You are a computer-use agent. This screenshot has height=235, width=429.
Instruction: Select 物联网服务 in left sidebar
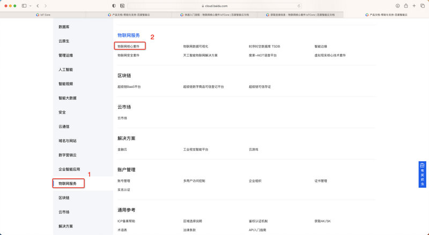[68, 184]
